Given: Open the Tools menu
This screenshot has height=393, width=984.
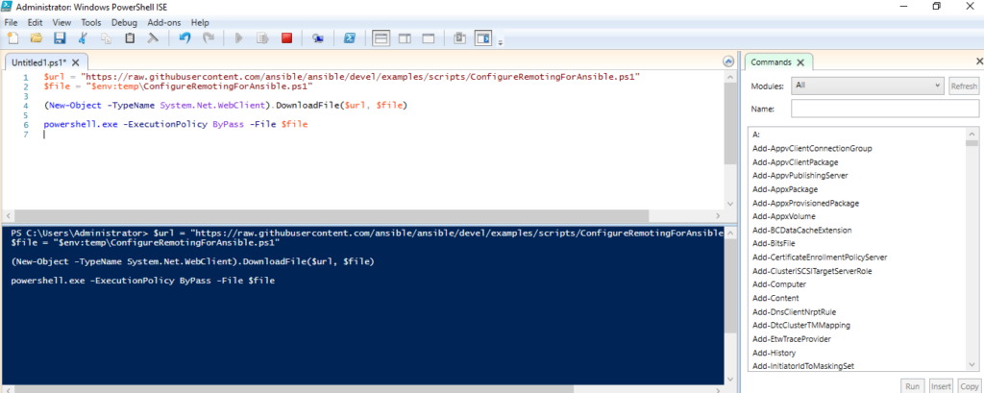Looking at the screenshot, I should (91, 23).
